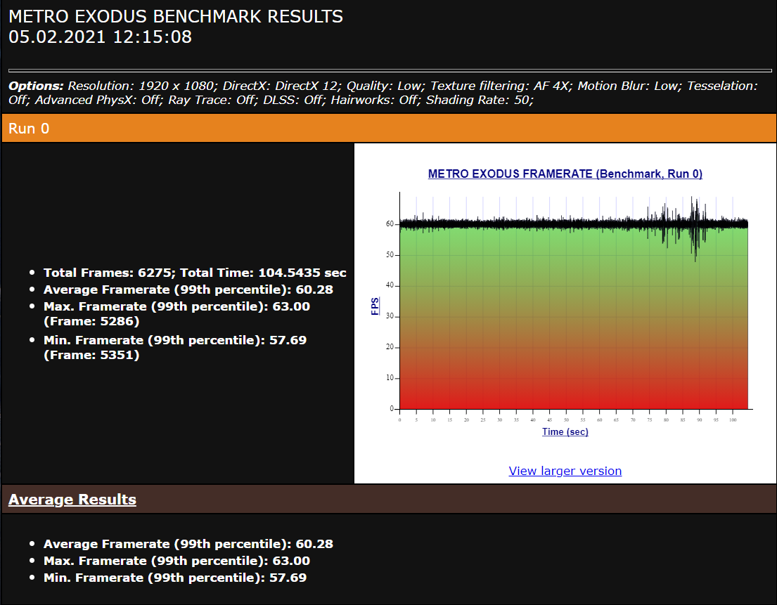Screen dimensions: 777x605
Task: Click Average Results Max. Framerate 63.00
Action: click(177, 561)
